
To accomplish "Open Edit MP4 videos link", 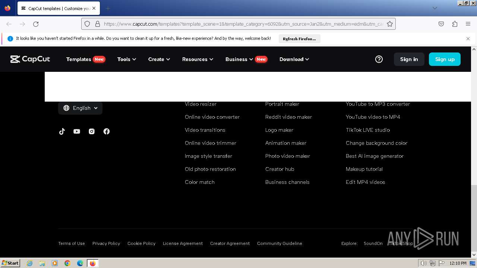I will [366, 182].
